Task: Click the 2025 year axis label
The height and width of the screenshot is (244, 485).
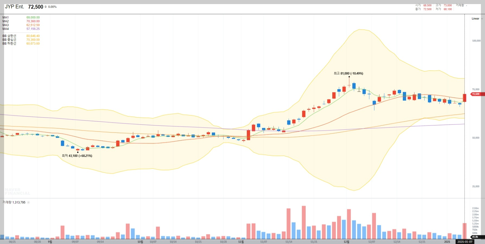Action: (x=447, y=242)
